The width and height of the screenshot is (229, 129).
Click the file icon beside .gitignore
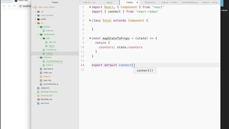tap(38, 88)
